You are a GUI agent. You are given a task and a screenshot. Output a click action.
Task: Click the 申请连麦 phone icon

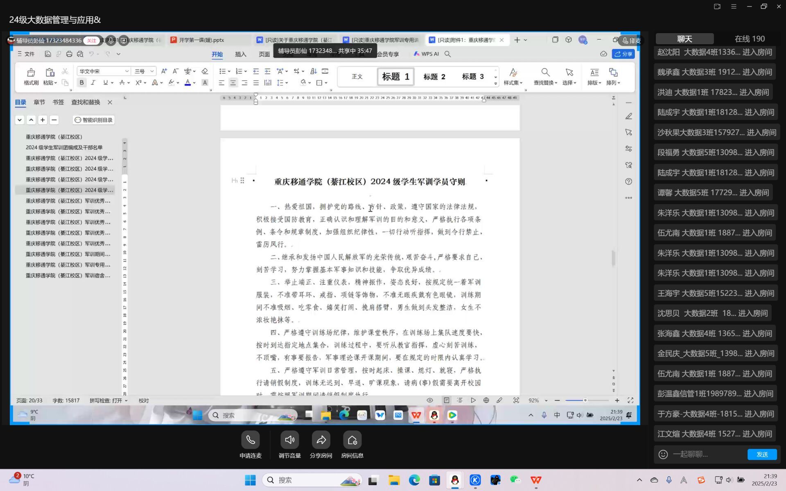(x=251, y=440)
